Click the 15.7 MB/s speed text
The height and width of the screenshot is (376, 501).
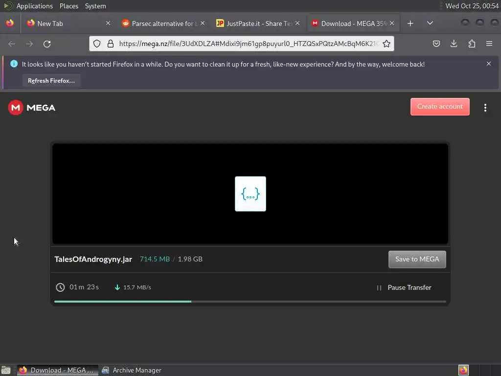click(x=137, y=287)
